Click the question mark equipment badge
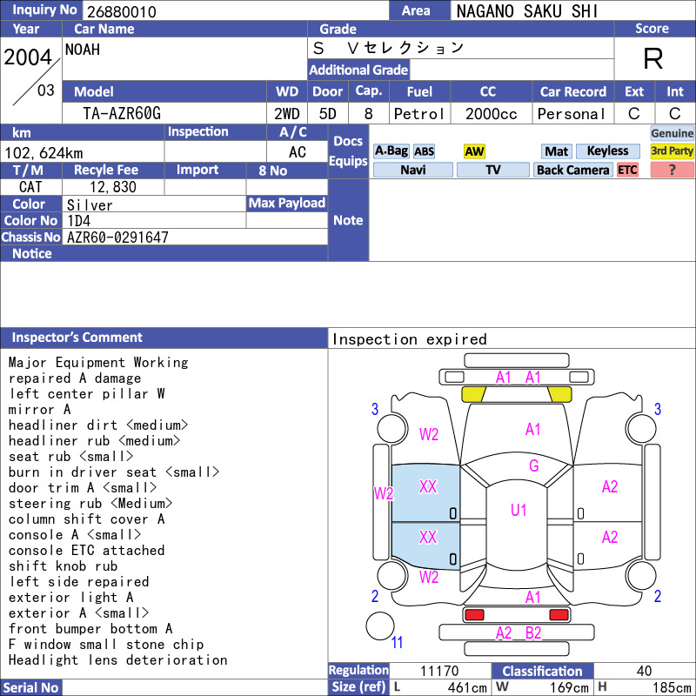696x696 pixels. (x=672, y=170)
